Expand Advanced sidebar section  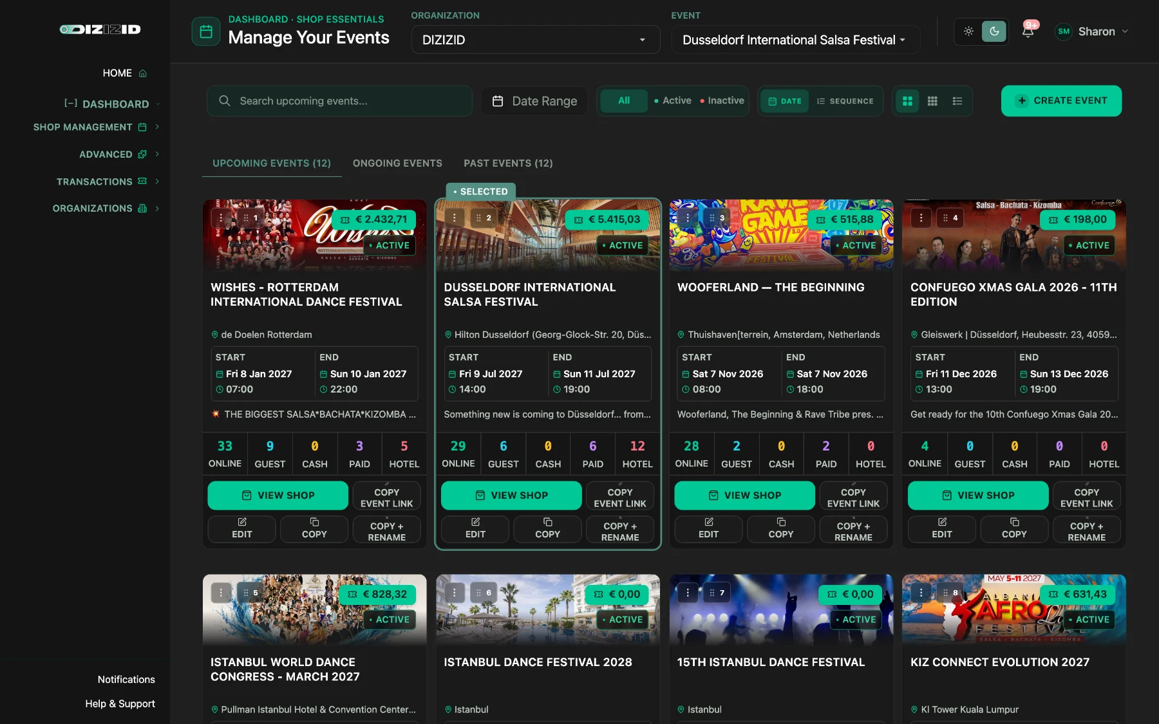[x=119, y=154]
